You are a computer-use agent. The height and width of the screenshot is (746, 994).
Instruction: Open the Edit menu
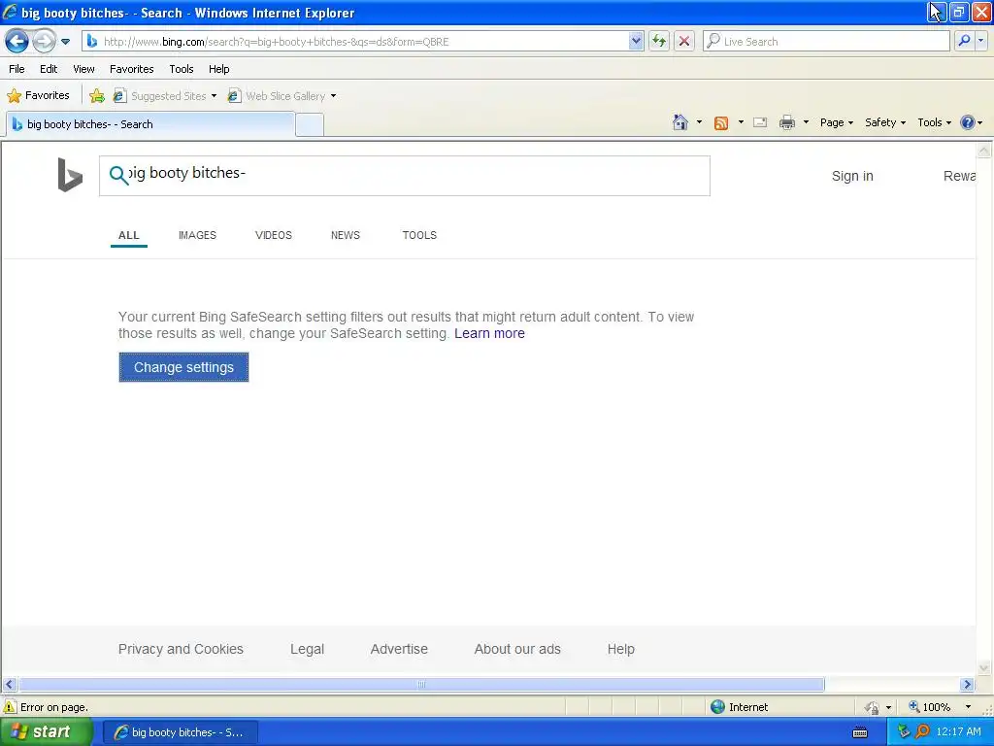click(49, 69)
